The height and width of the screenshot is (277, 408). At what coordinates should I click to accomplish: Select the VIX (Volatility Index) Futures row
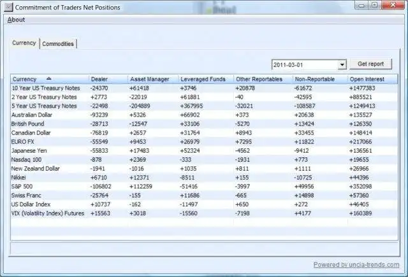[204, 213]
